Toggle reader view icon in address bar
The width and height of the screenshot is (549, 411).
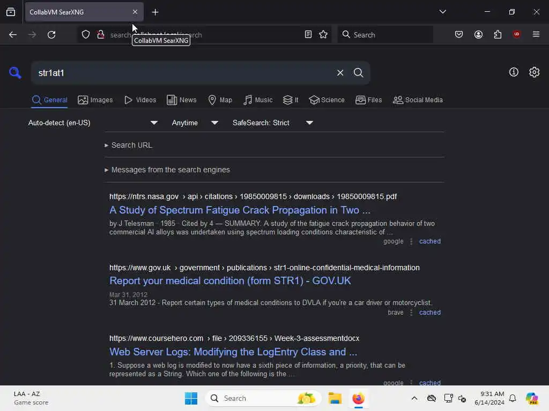point(308,34)
